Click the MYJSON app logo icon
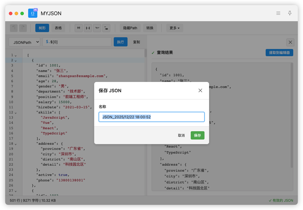 33,13
